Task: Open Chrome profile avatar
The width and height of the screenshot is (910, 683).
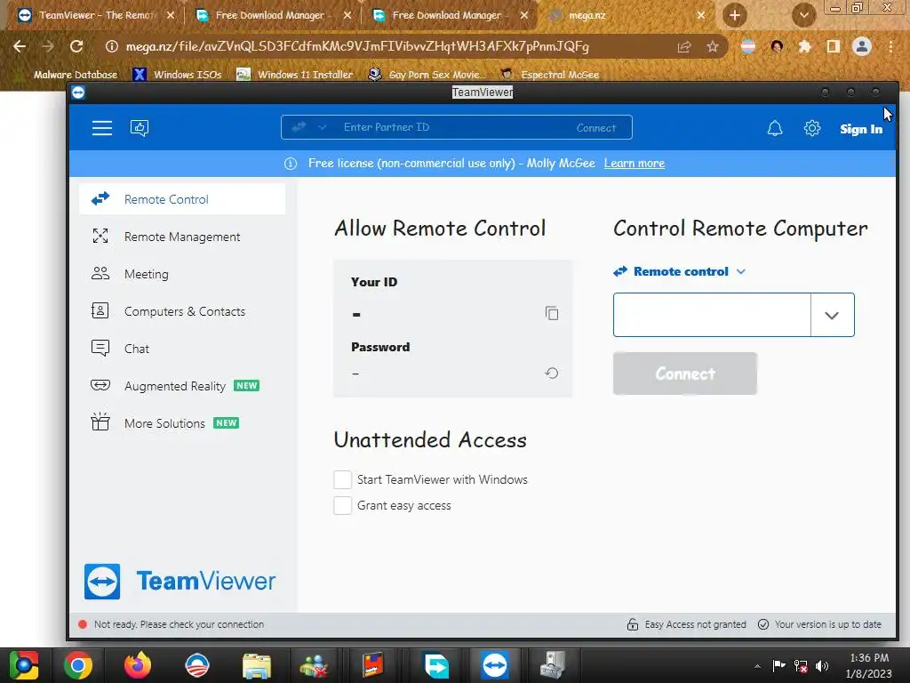Action: (x=862, y=46)
